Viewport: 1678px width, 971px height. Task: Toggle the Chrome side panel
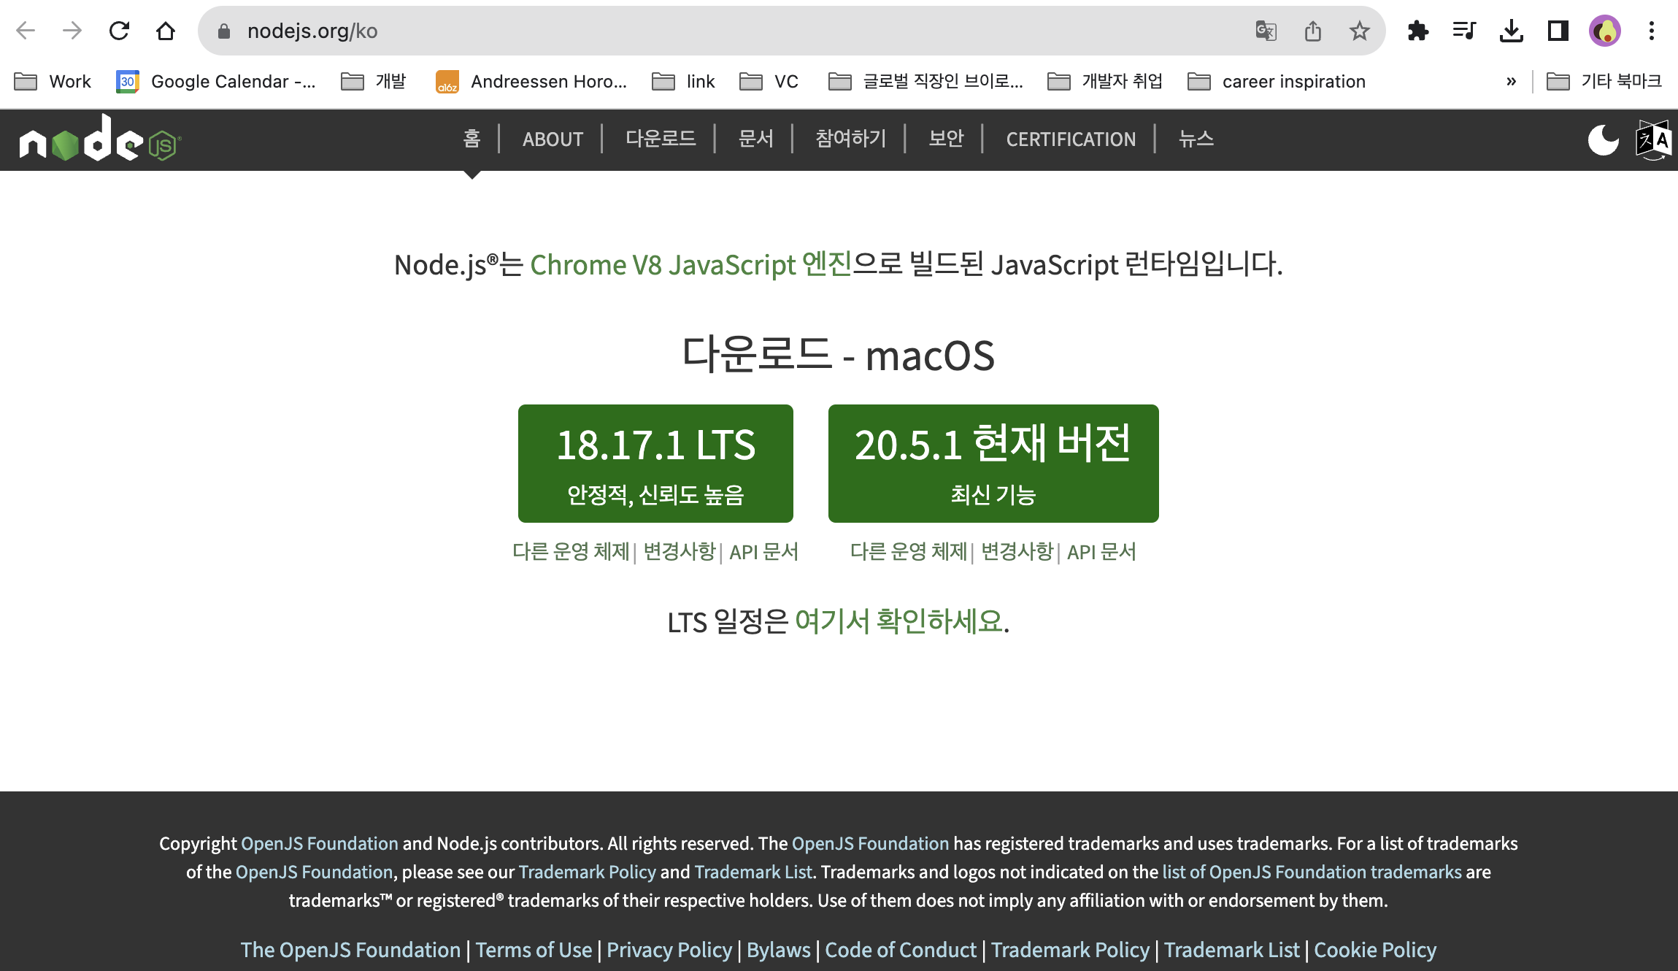click(x=1558, y=31)
